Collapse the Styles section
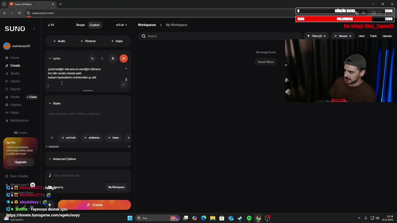 pos(54,103)
